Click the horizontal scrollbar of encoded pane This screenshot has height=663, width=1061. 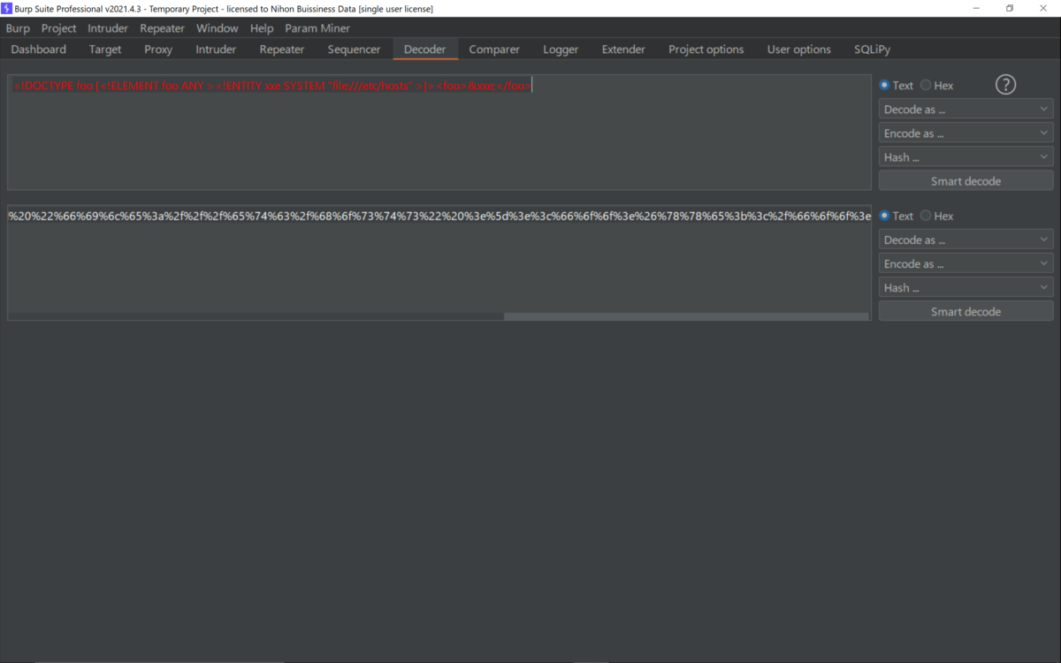coord(686,316)
